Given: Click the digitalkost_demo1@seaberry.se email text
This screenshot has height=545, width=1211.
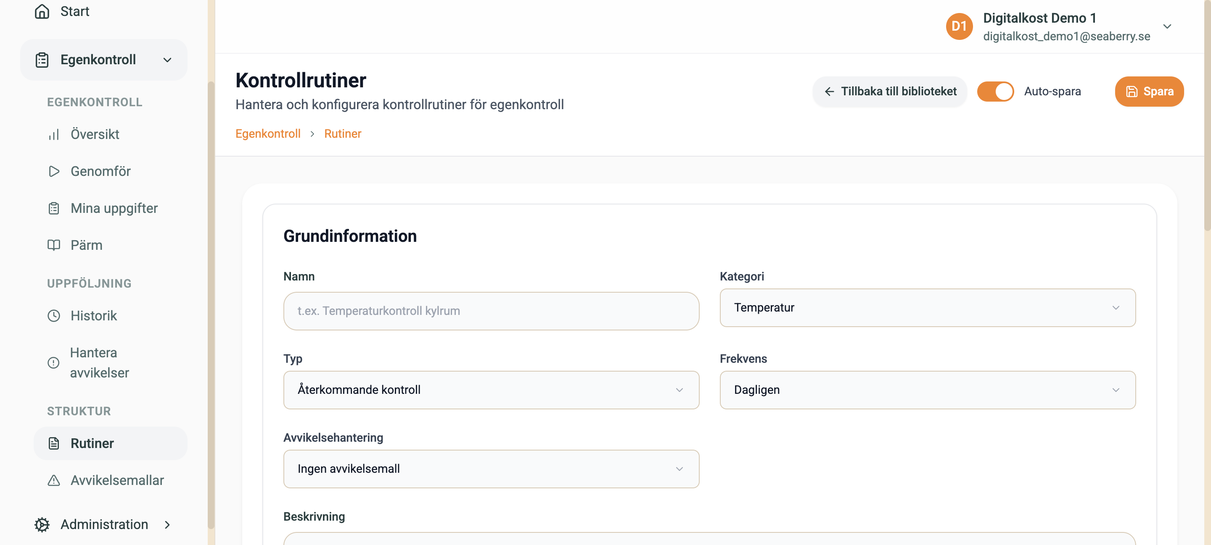Looking at the screenshot, I should coord(1066,36).
